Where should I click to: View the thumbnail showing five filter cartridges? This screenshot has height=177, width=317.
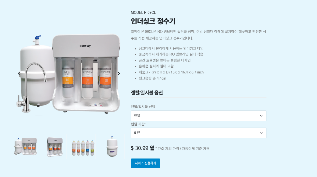point(83,147)
